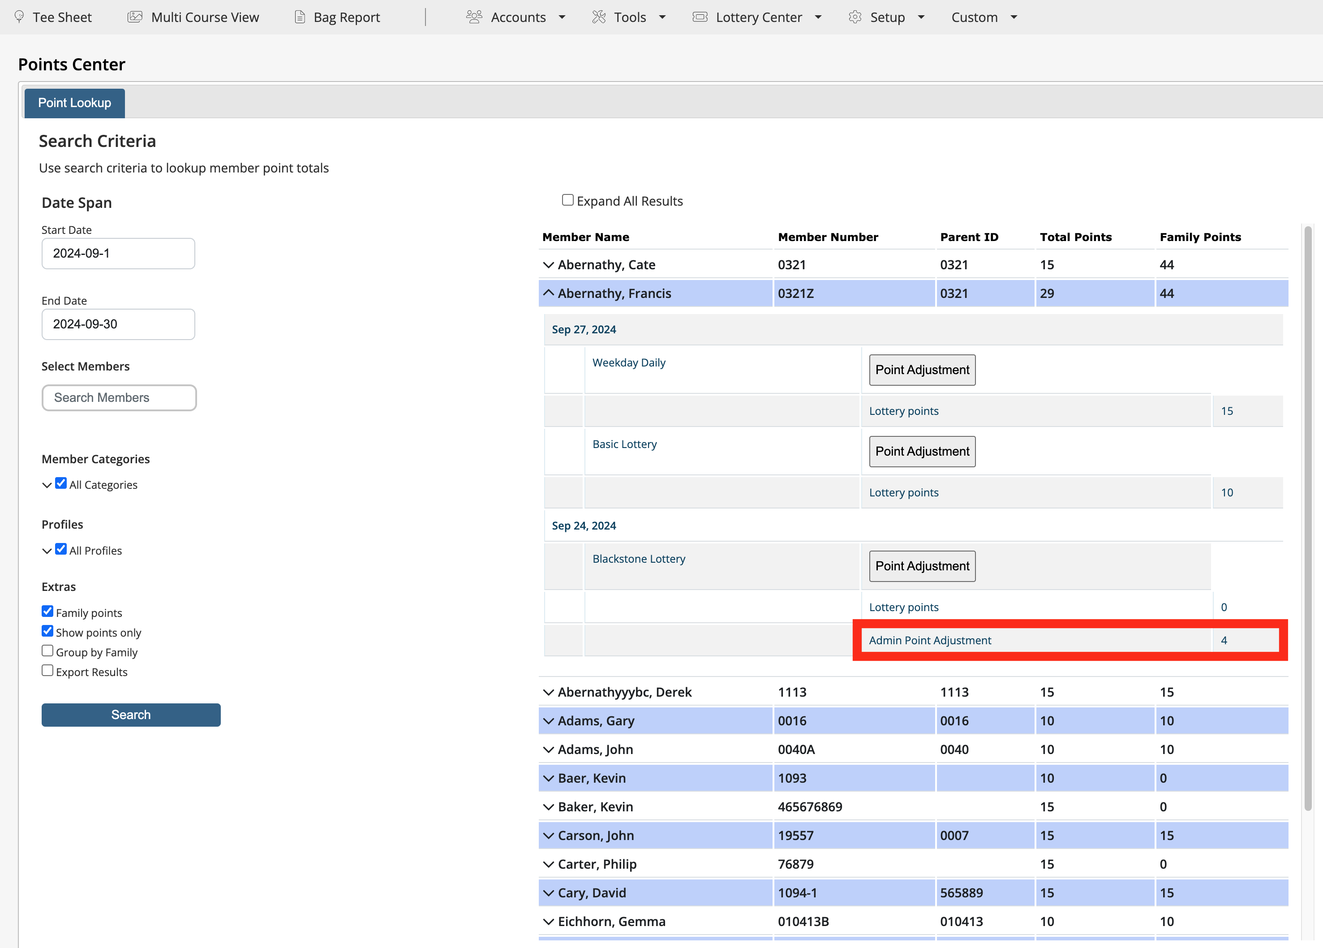Open the Tee Sheet menu item
The height and width of the screenshot is (948, 1323).
pos(52,17)
